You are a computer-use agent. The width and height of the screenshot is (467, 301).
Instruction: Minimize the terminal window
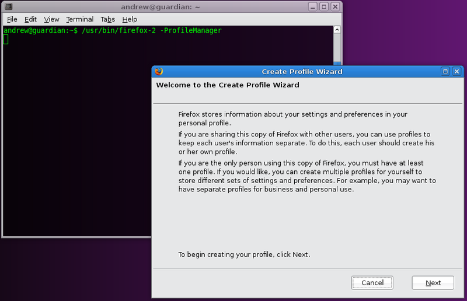pos(312,6)
